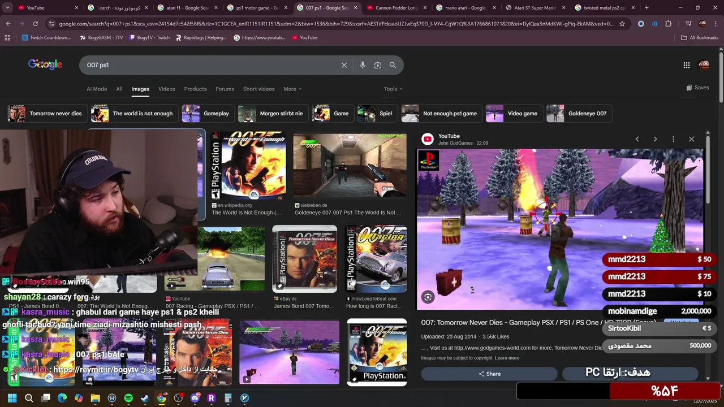The image size is (724, 407).
Task: Open Google account profile picture
Action: [704, 65]
